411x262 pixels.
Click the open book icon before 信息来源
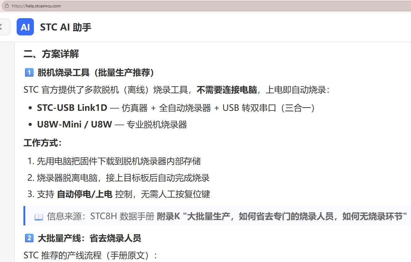(39, 217)
